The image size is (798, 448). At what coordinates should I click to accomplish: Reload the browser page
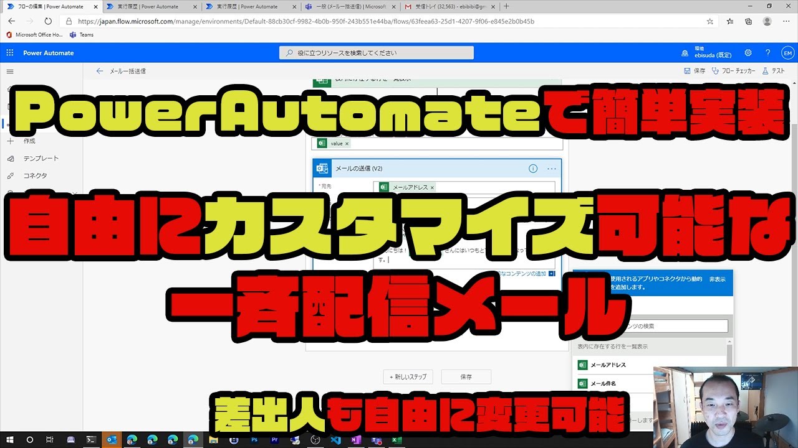(x=48, y=21)
